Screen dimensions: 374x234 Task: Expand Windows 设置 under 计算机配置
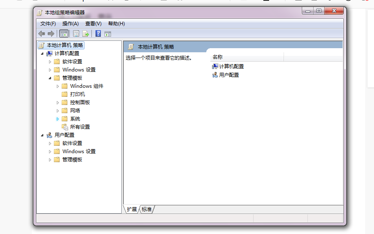tap(50, 70)
